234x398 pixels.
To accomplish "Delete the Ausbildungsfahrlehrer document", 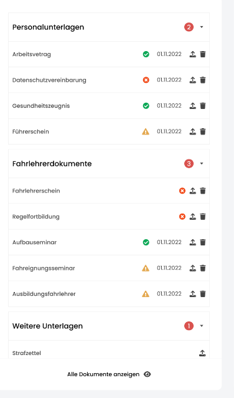I will [203, 294].
